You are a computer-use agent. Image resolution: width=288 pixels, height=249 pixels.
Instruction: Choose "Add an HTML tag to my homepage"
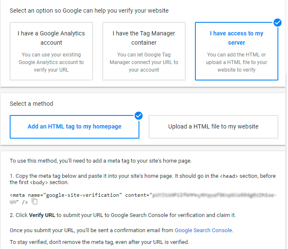75,126
